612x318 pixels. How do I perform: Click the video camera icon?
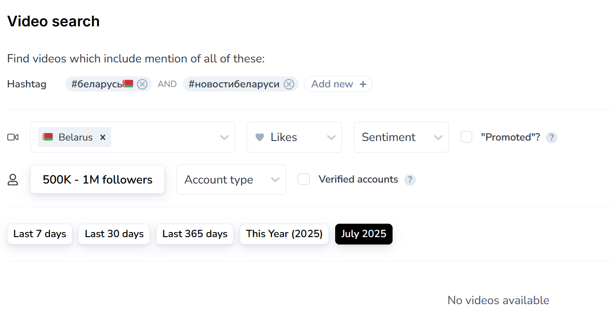pos(13,137)
